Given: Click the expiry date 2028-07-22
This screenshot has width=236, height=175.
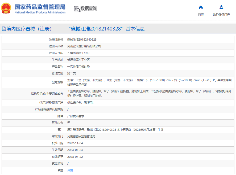Looking at the screenshot, I should click(75, 157).
